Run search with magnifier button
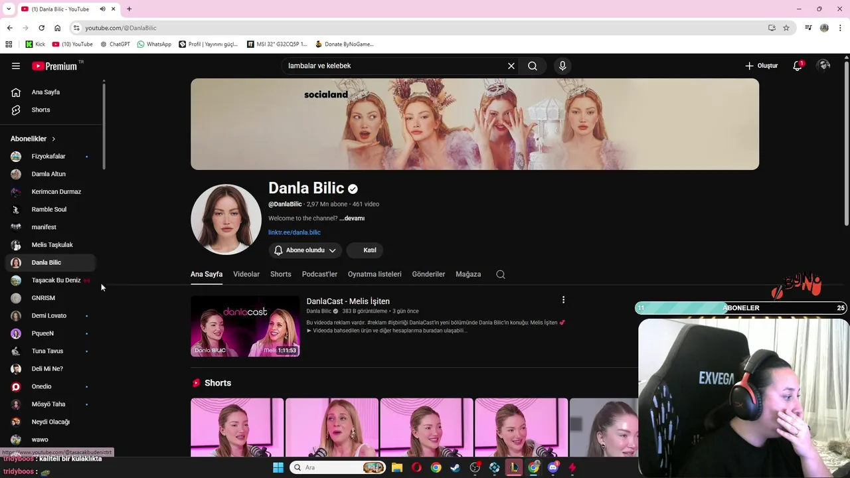The width and height of the screenshot is (850, 478). coord(533,66)
